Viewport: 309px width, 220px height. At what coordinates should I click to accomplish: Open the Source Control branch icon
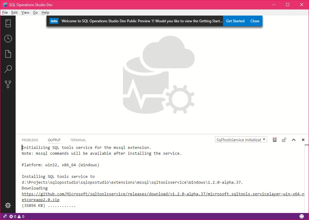click(x=8, y=84)
